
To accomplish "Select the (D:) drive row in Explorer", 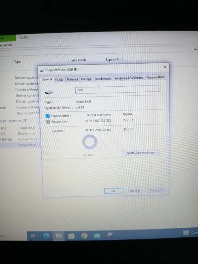I will click(18, 134).
